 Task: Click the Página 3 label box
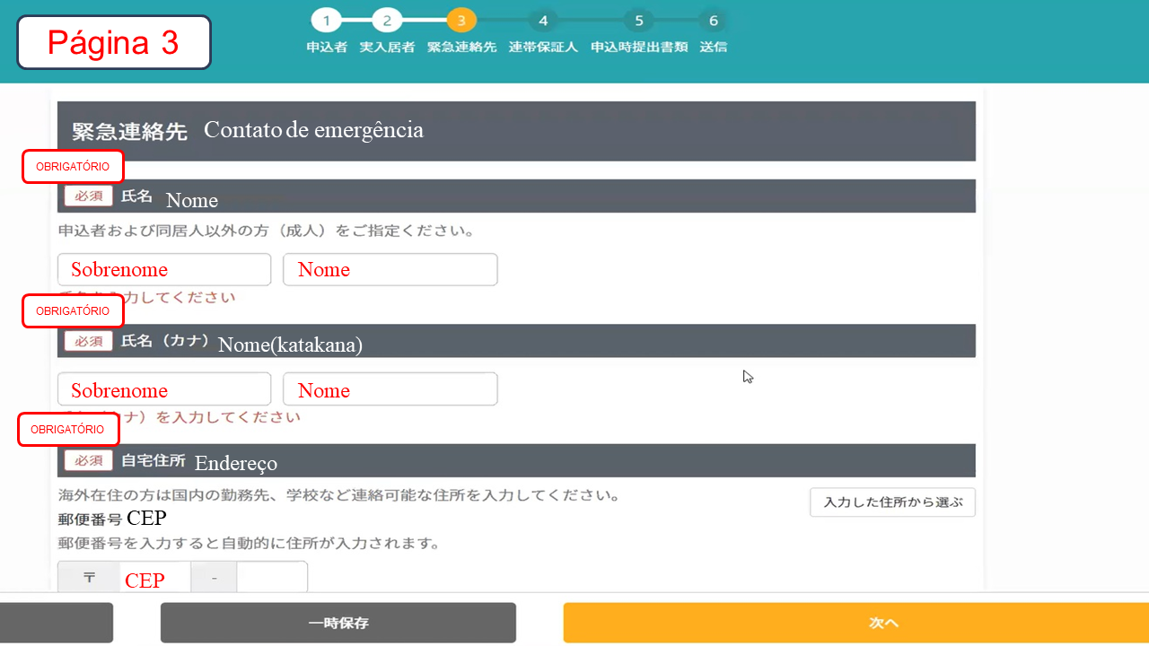113,42
